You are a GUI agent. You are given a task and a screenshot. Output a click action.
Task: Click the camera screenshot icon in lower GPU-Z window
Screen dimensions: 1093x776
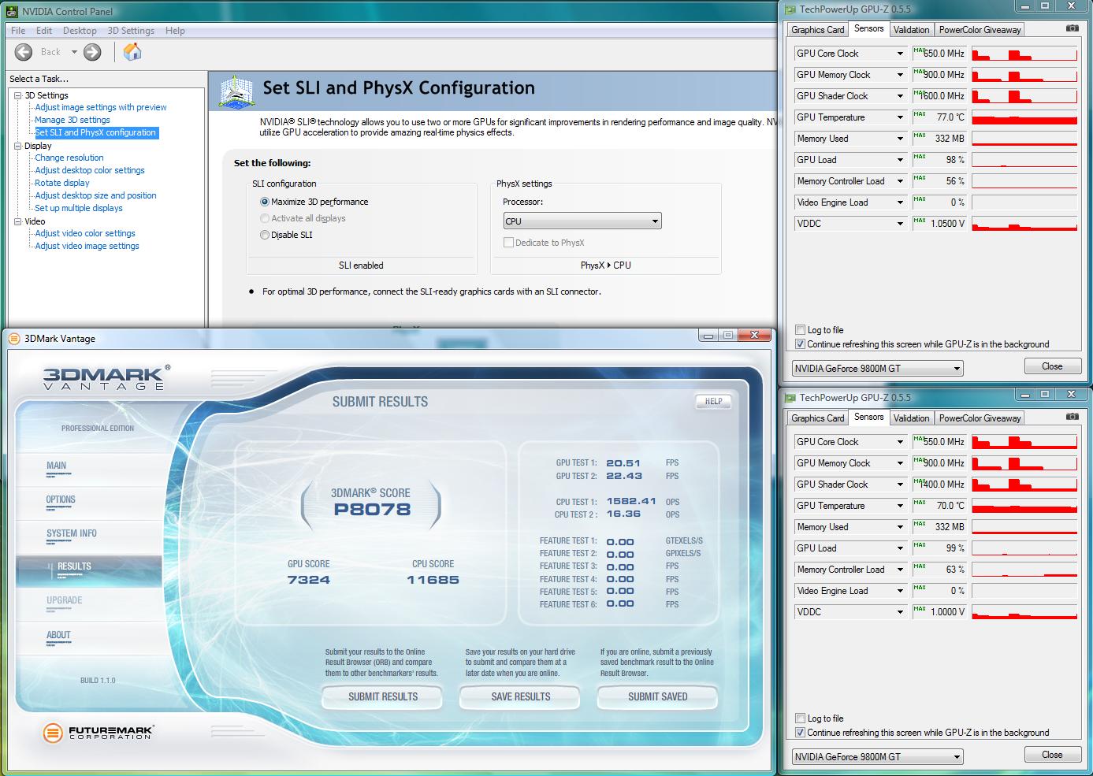[x=1072, y=417]
